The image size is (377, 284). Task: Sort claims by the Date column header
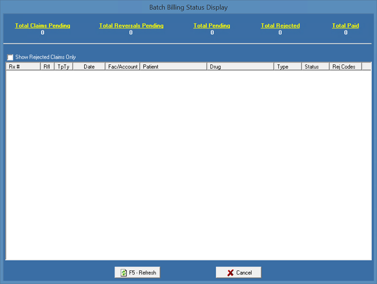(x=89, y=67)
